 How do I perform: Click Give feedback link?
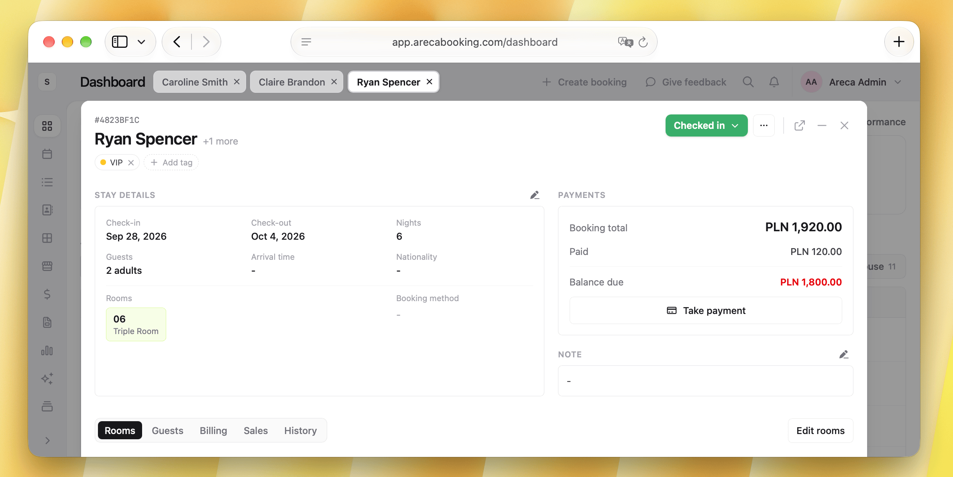click(x=686, y=82)
